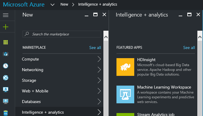Select Intelligence + analytics breadcrumb item
Screen dimensions: 203x116
tap(97, 4)
